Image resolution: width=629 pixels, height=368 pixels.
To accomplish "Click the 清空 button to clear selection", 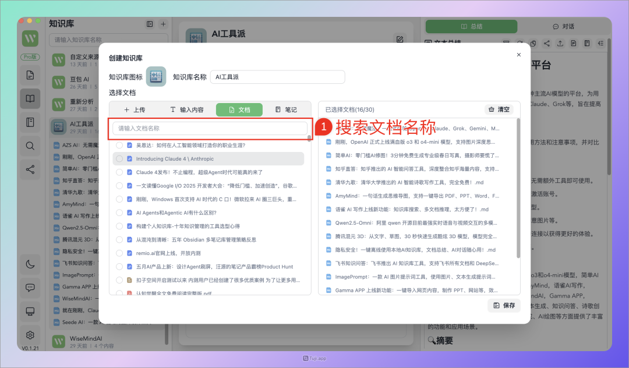I will (499, 109).
